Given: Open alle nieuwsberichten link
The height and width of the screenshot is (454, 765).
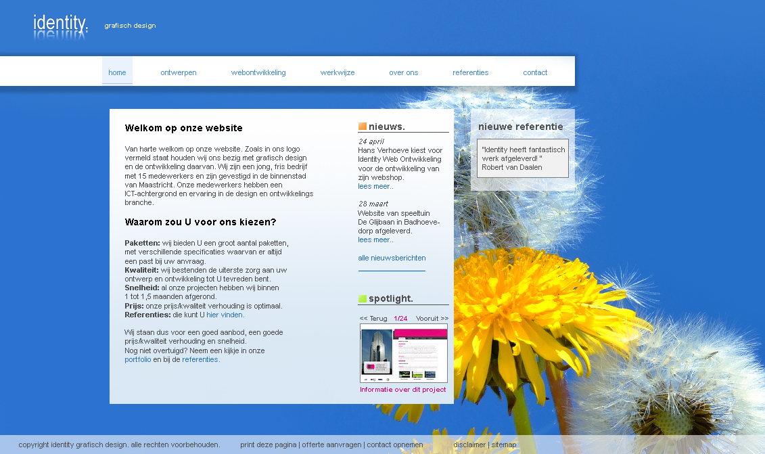Looking at the screenshot, I should (x=392, y=258).
